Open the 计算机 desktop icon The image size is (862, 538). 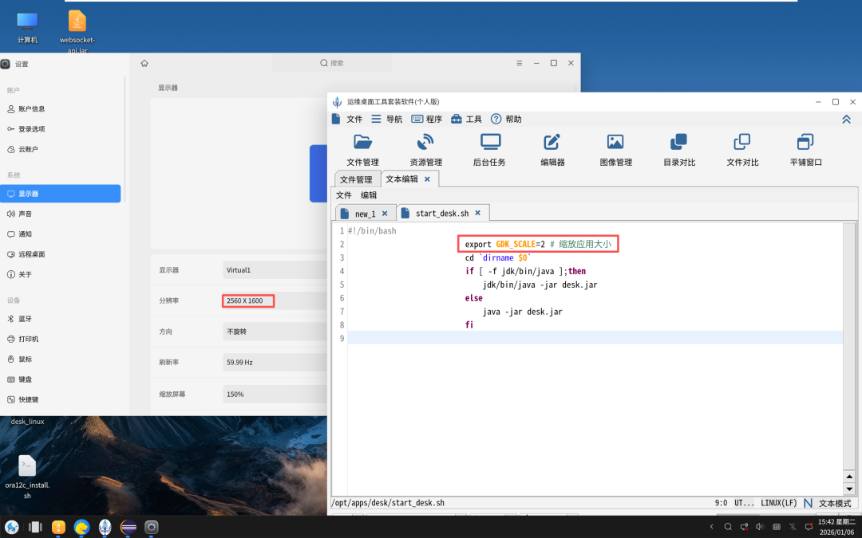27,27
